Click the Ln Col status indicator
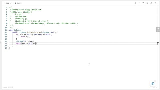The height and width of the screenshot is (90, 160). click(x=153, y=87)
